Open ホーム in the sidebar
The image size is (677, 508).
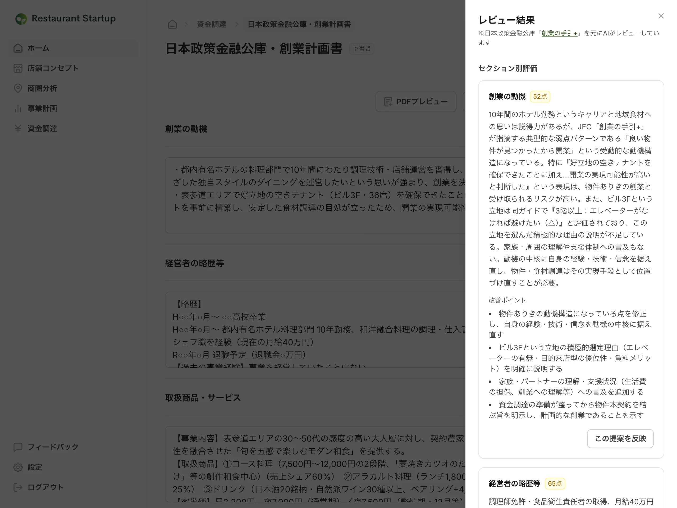pyautogui.click(x=74, y=48)
